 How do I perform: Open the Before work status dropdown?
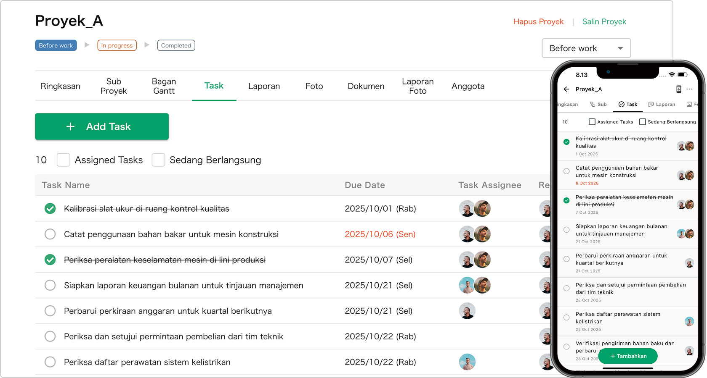pyautogui.click(x=586, y=48)
